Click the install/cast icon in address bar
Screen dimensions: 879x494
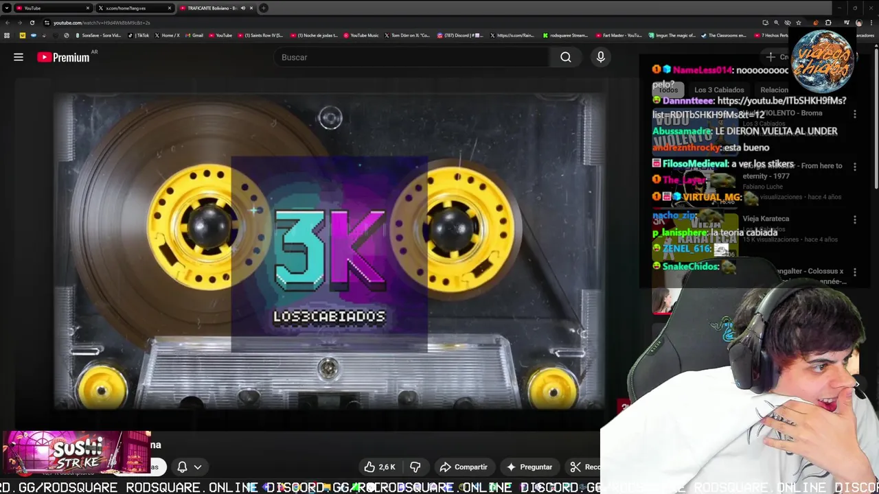coord(765,23)
